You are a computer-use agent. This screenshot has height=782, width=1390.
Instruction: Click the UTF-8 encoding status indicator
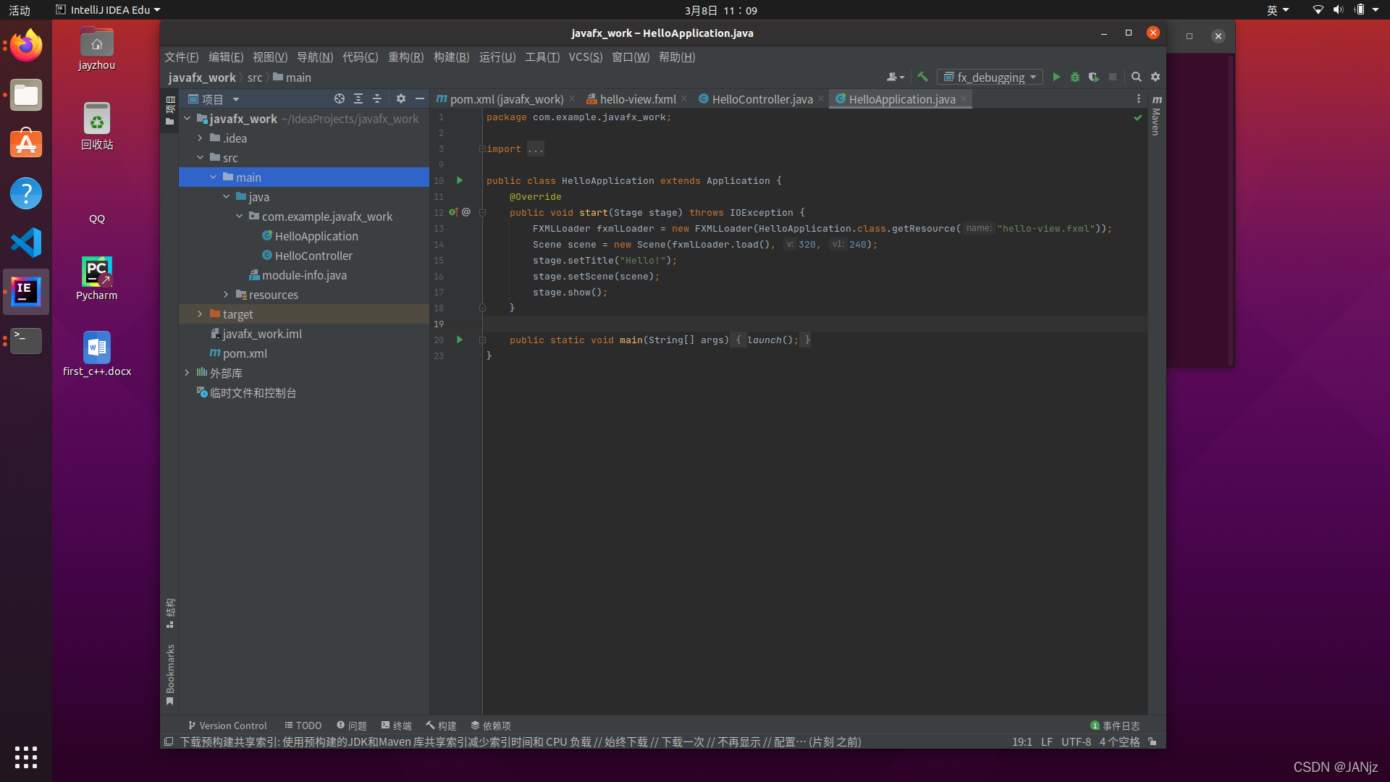click(x=1076, y=741)
